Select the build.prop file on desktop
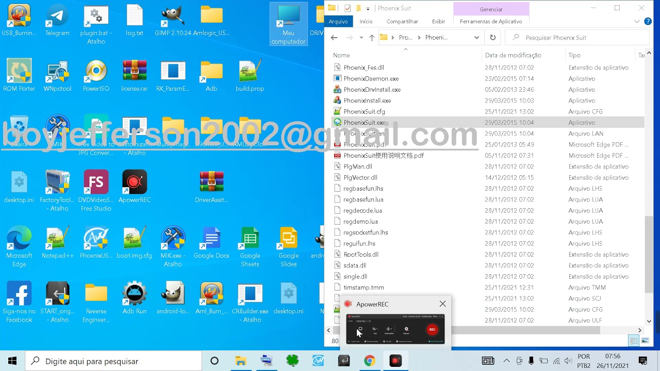 [x=250, y=76]
